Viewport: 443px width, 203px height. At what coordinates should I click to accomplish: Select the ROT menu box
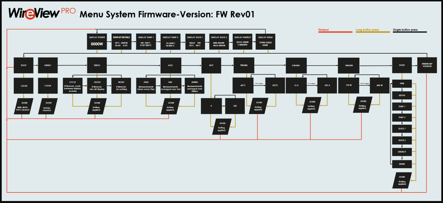[x=211, y=65]
